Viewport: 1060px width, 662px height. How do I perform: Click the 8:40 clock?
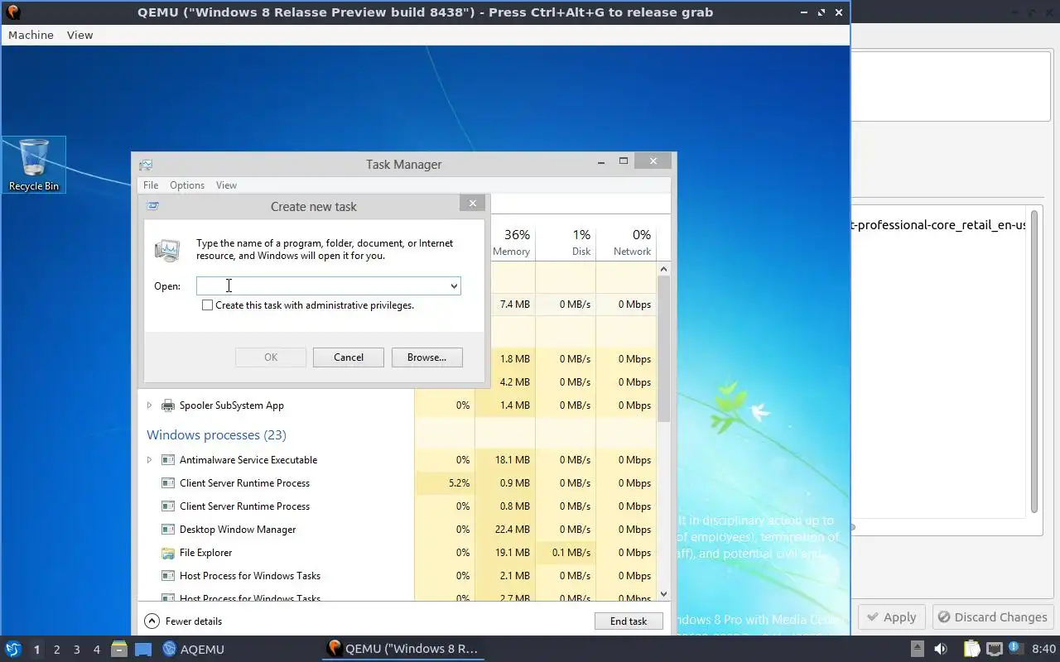point(1043,649)
